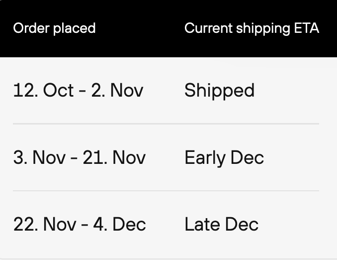Select the "3. Nov - 21. Nov" order range cell

(x=80, y=158)
